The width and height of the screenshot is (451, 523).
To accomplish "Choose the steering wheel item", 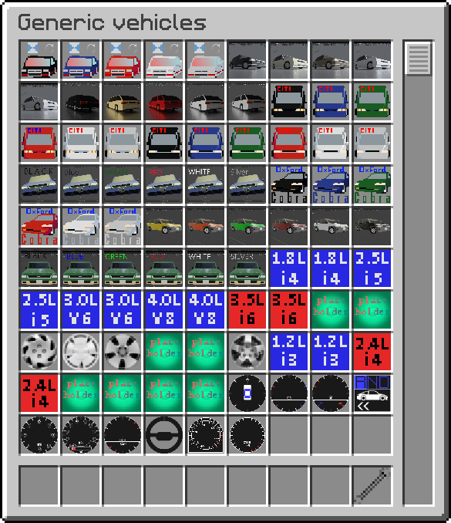I will [x=164, y=434].
